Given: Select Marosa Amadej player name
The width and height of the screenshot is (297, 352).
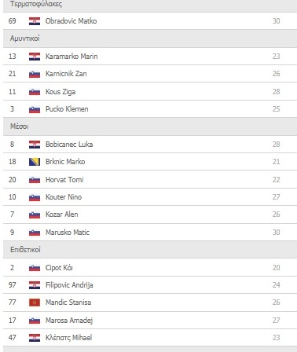Looking at the screenshot, I should [x=69, y=321].
